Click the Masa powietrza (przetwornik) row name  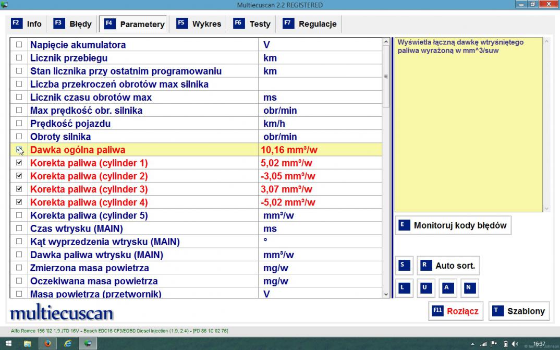point(96,294)
